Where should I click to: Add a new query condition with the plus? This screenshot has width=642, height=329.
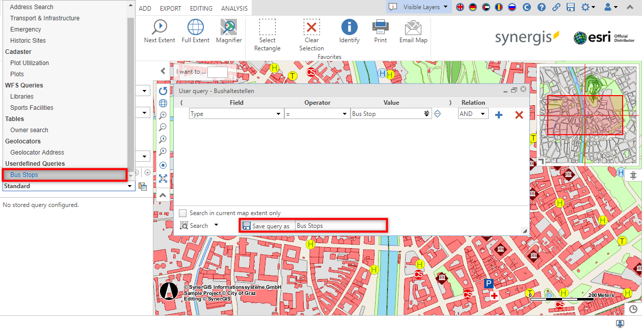[498, 115]
